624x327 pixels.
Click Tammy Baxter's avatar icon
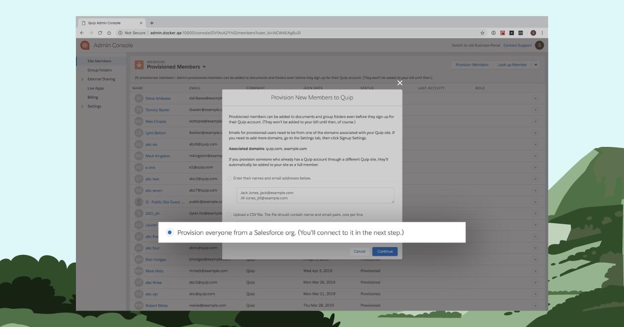point(139,110)
